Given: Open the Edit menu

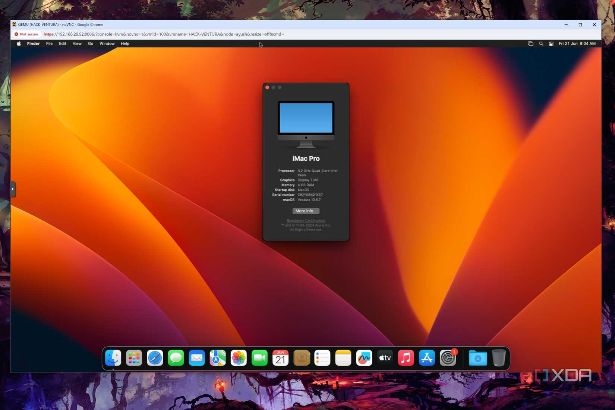Looking at the screenshot, I should point(63,44).
